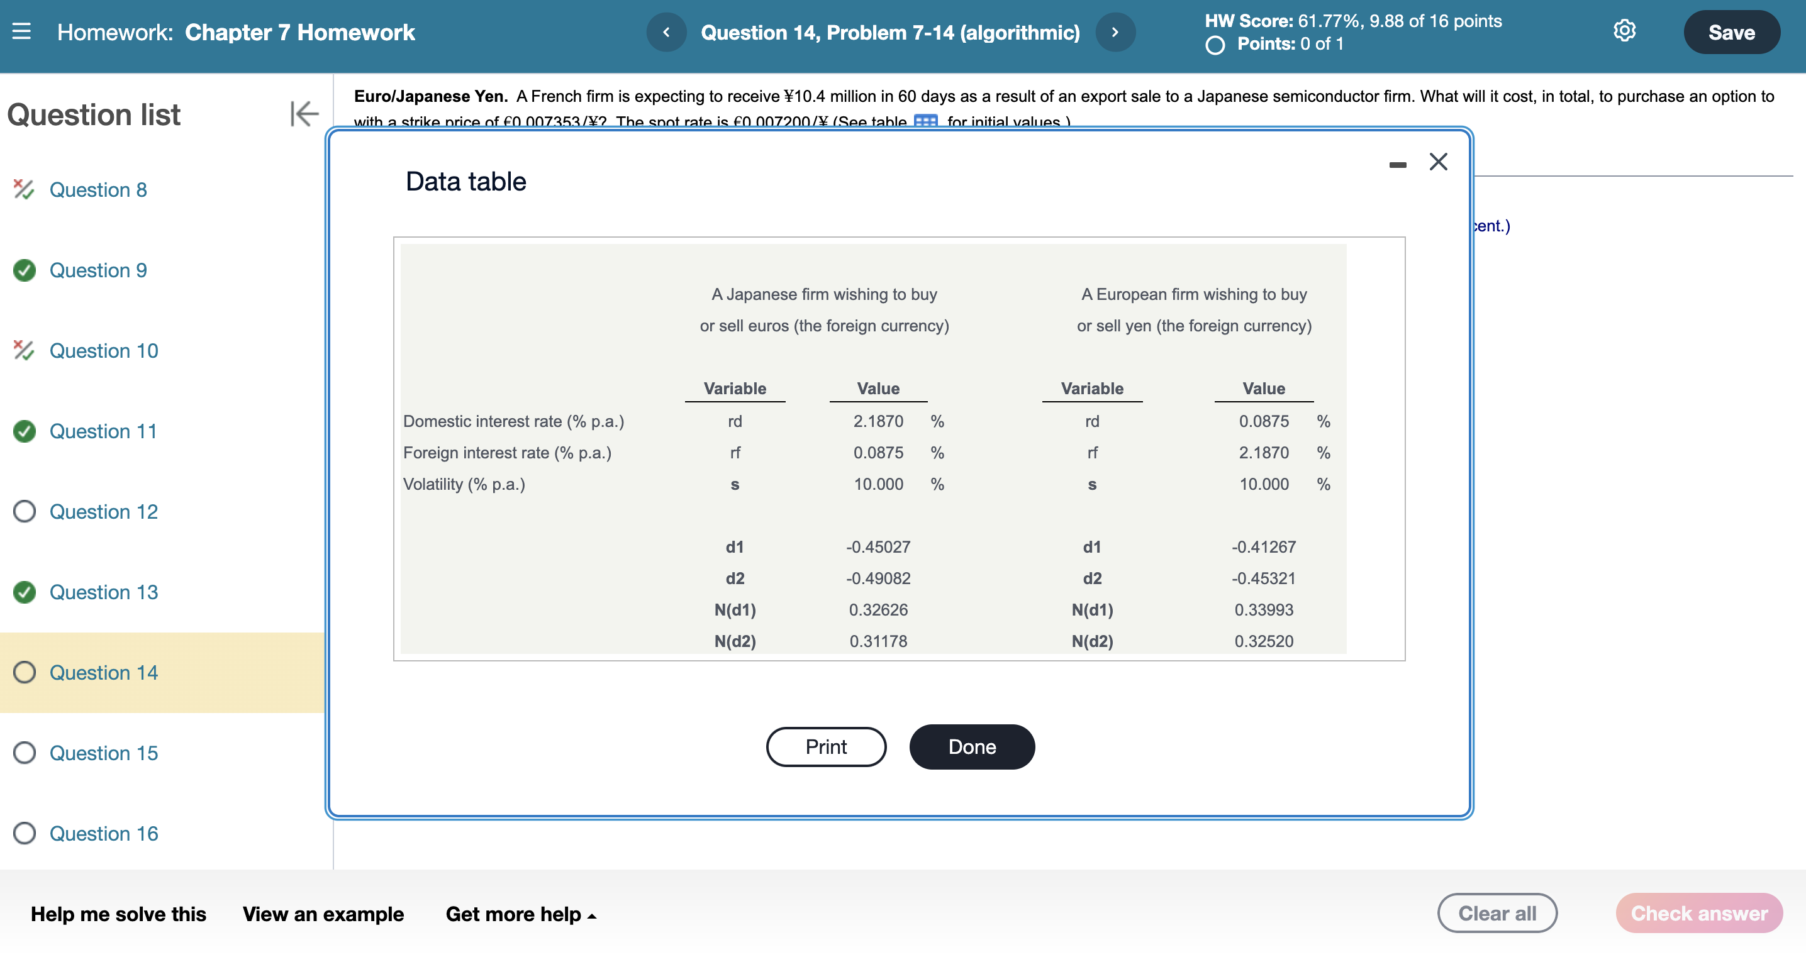Go to previous question arrow
Image resolution: width=1806 pixels, height=962 pixels.
pos(666,32)
